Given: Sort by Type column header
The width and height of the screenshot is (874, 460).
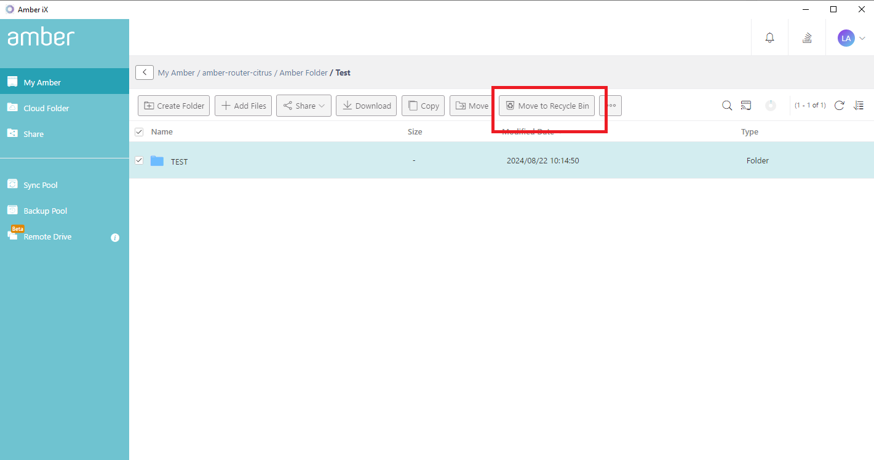Looking at the screenshot, I should pyautogui.click(x=750, y=131).
